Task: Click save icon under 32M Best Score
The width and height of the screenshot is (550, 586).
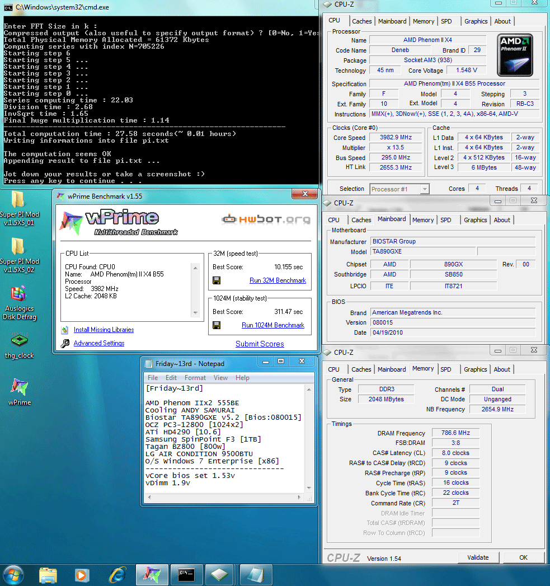Action: point(217,280)
